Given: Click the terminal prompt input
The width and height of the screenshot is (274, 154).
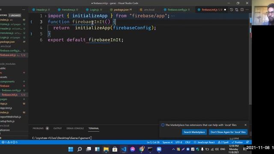Looking at the screenshot, I should (91, 138).
